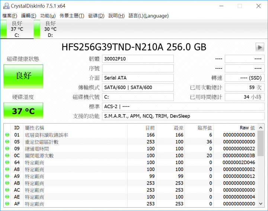Close the CrystalDiskInfo window
Image resolution: width=268 pixels, height=211 pixels.
point(258,6)
